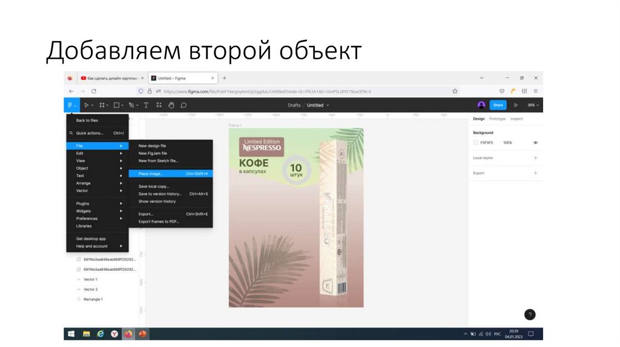Image resolution: width=620 pixels, height=347 pixels.
Task: Add a Local styles entry
Action: 535,158
